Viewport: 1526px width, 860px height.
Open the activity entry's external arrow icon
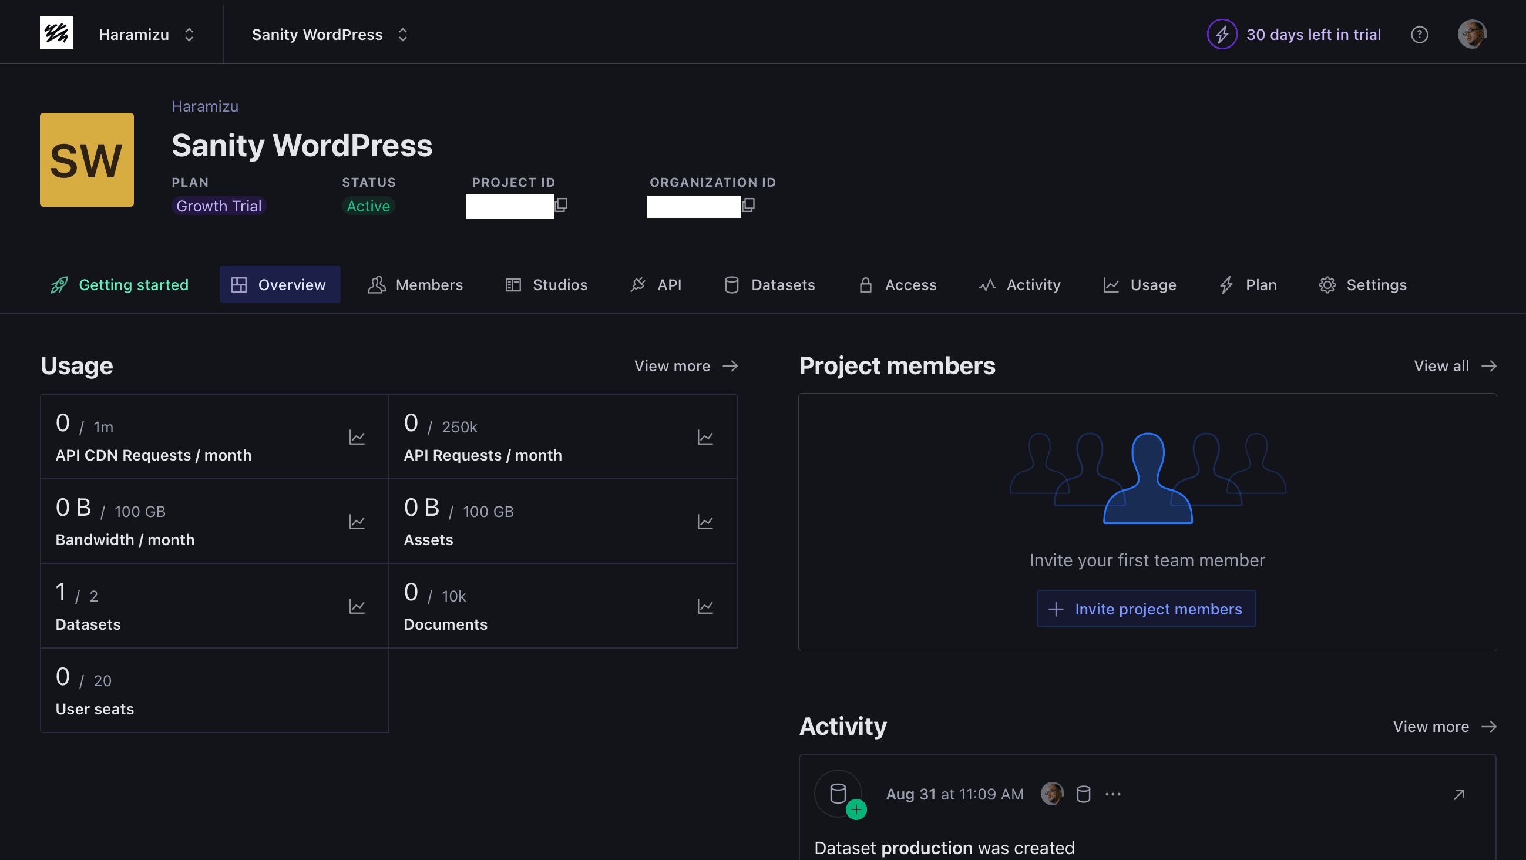point(1459,794)
